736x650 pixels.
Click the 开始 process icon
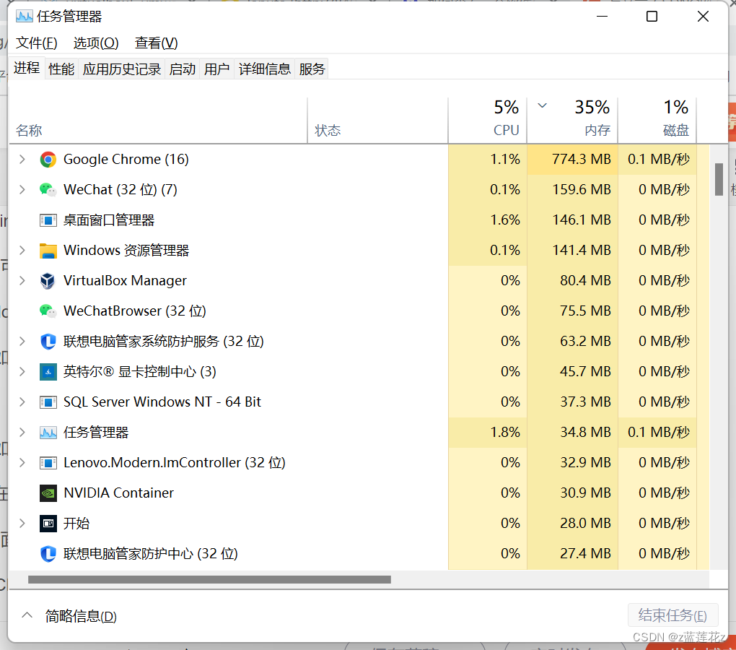[x=48, y=523]
